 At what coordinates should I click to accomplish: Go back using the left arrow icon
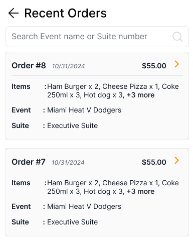click(x=14, y=13)
